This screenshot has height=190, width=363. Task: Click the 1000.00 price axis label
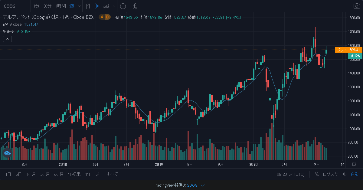click(x=354, y=129)
